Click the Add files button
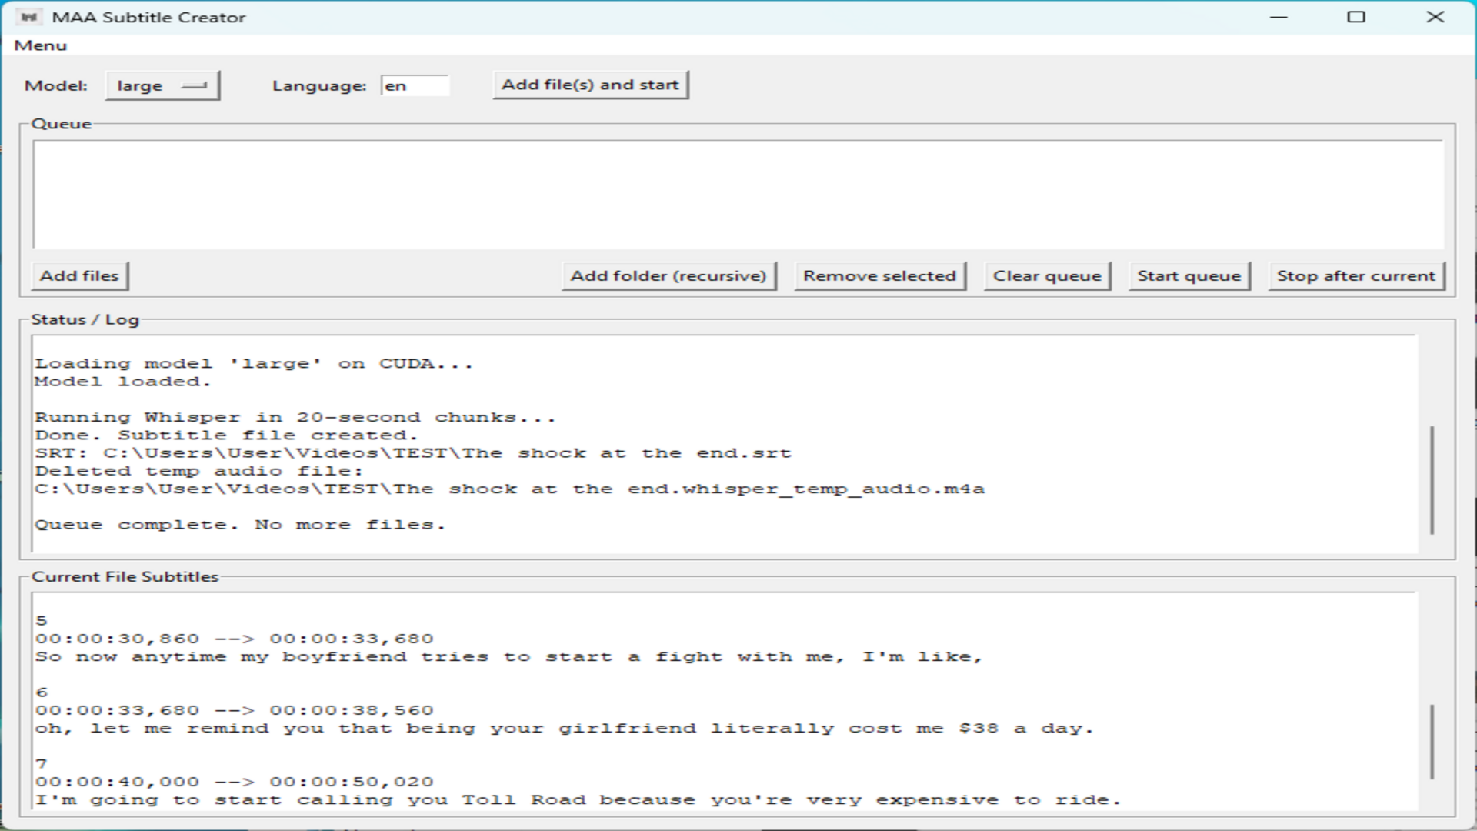The width and height of the screenshot is (1477, 831). click(79, 275)
